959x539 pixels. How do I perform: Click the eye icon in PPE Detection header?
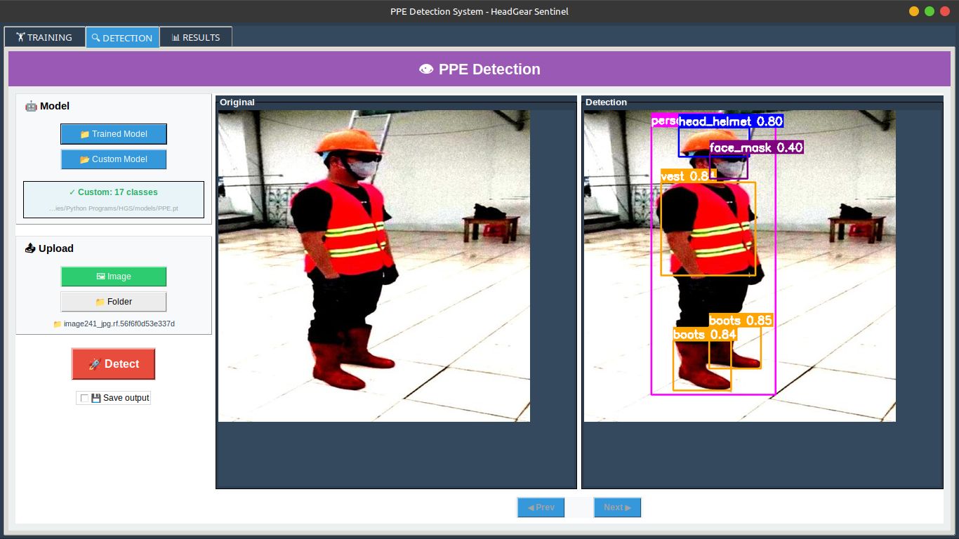click(425, 69)
